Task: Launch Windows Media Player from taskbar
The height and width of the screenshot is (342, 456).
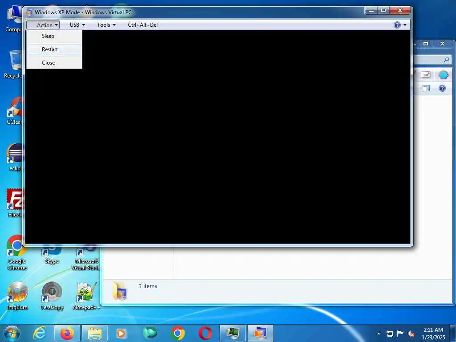Action: coord(121,333)
